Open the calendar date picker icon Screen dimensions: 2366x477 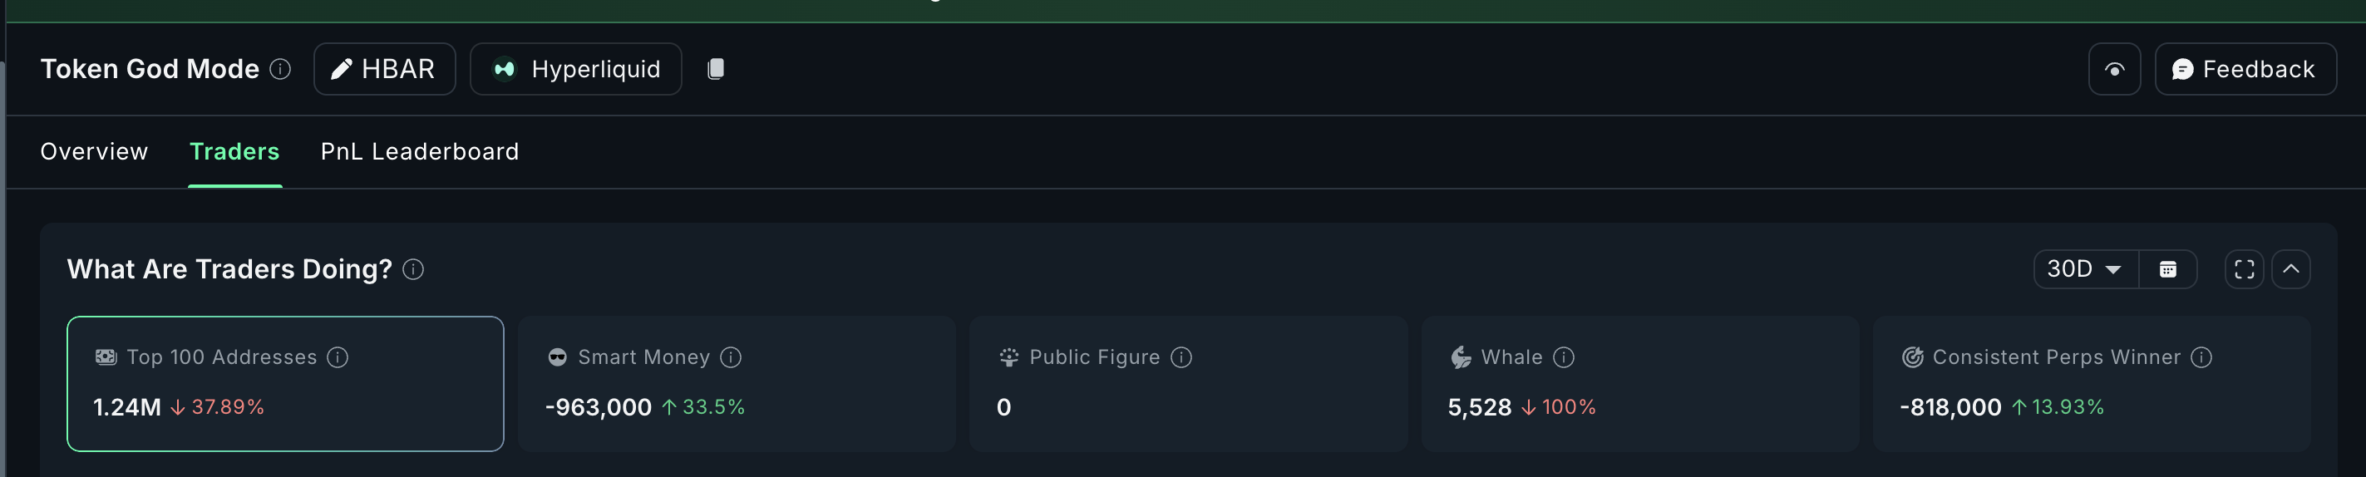tap(2167, 270)
